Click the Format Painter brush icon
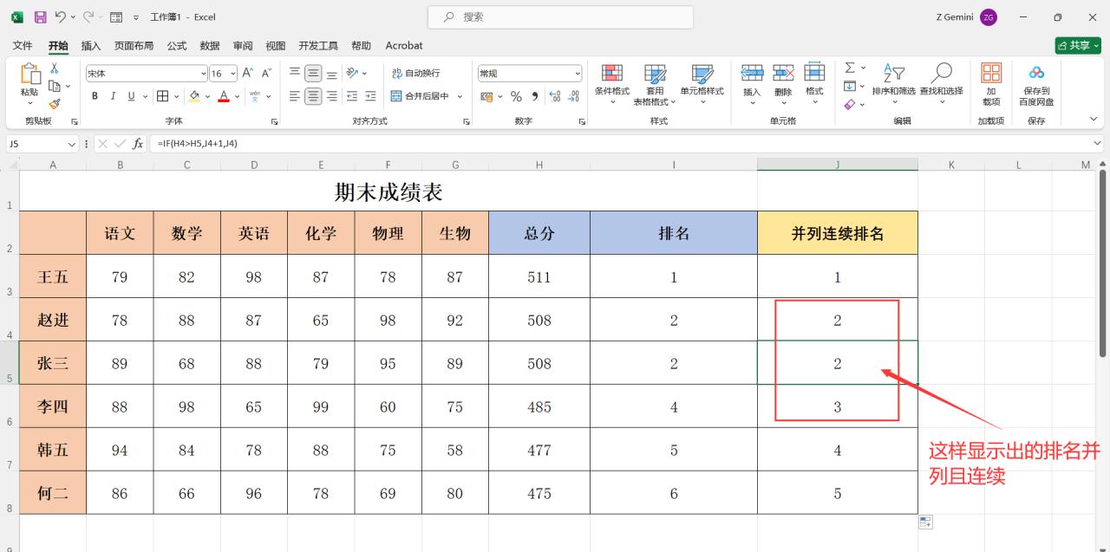This screenshot has height=552, width=1110. coord(54,104)
